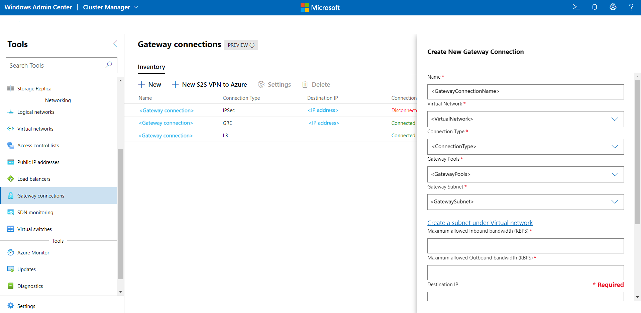Viewport: 641px width, 313px height.
Task: Expand the Connection Type dropdown
Action: (x=615, y=147)
